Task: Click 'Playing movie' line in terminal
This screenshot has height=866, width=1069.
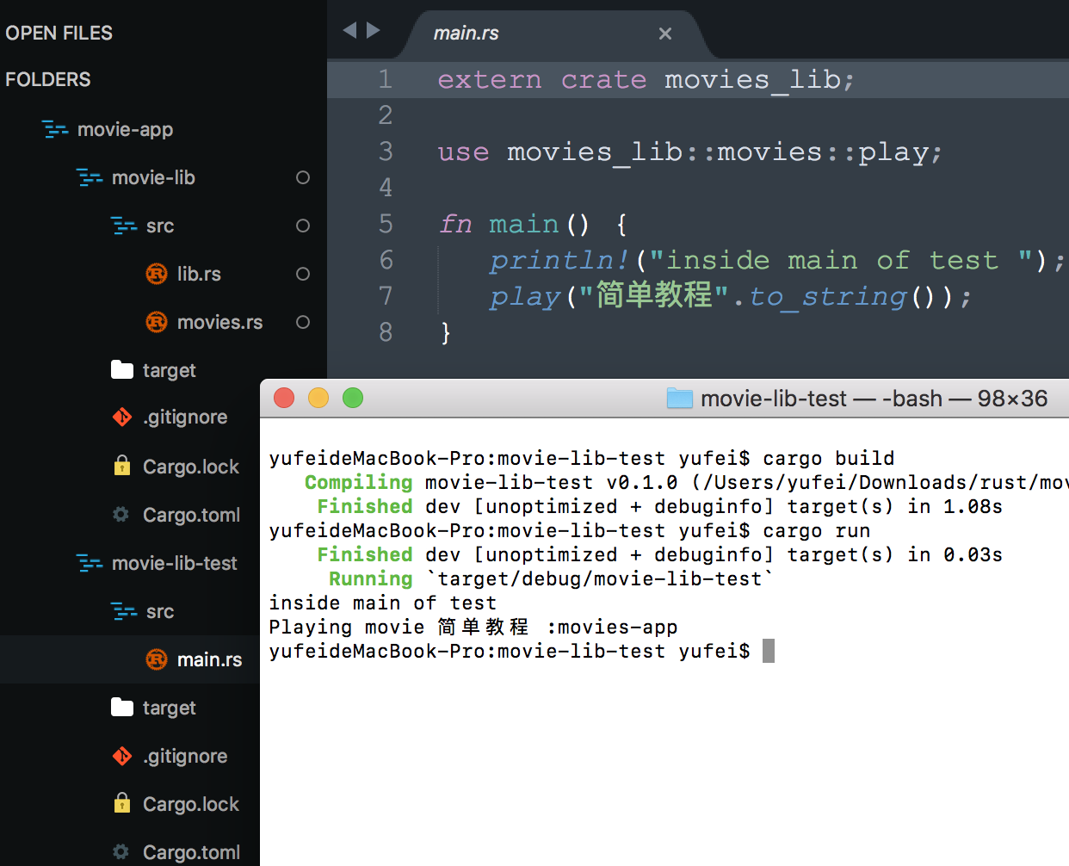Action: tap(473, 627)
